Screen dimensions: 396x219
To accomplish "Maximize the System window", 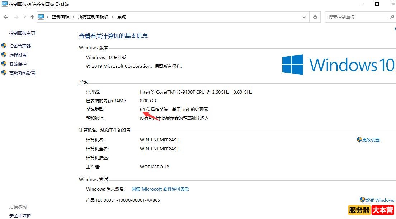I will pos(377,4).
